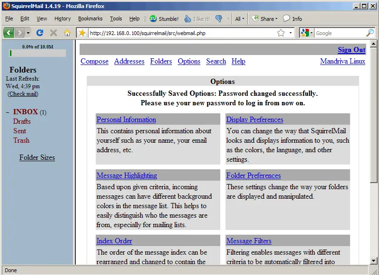The height and width of the screenshot is (275, 379).
Task: Click the gold bookmarks star beside the URL
Action: coord(82,33)
